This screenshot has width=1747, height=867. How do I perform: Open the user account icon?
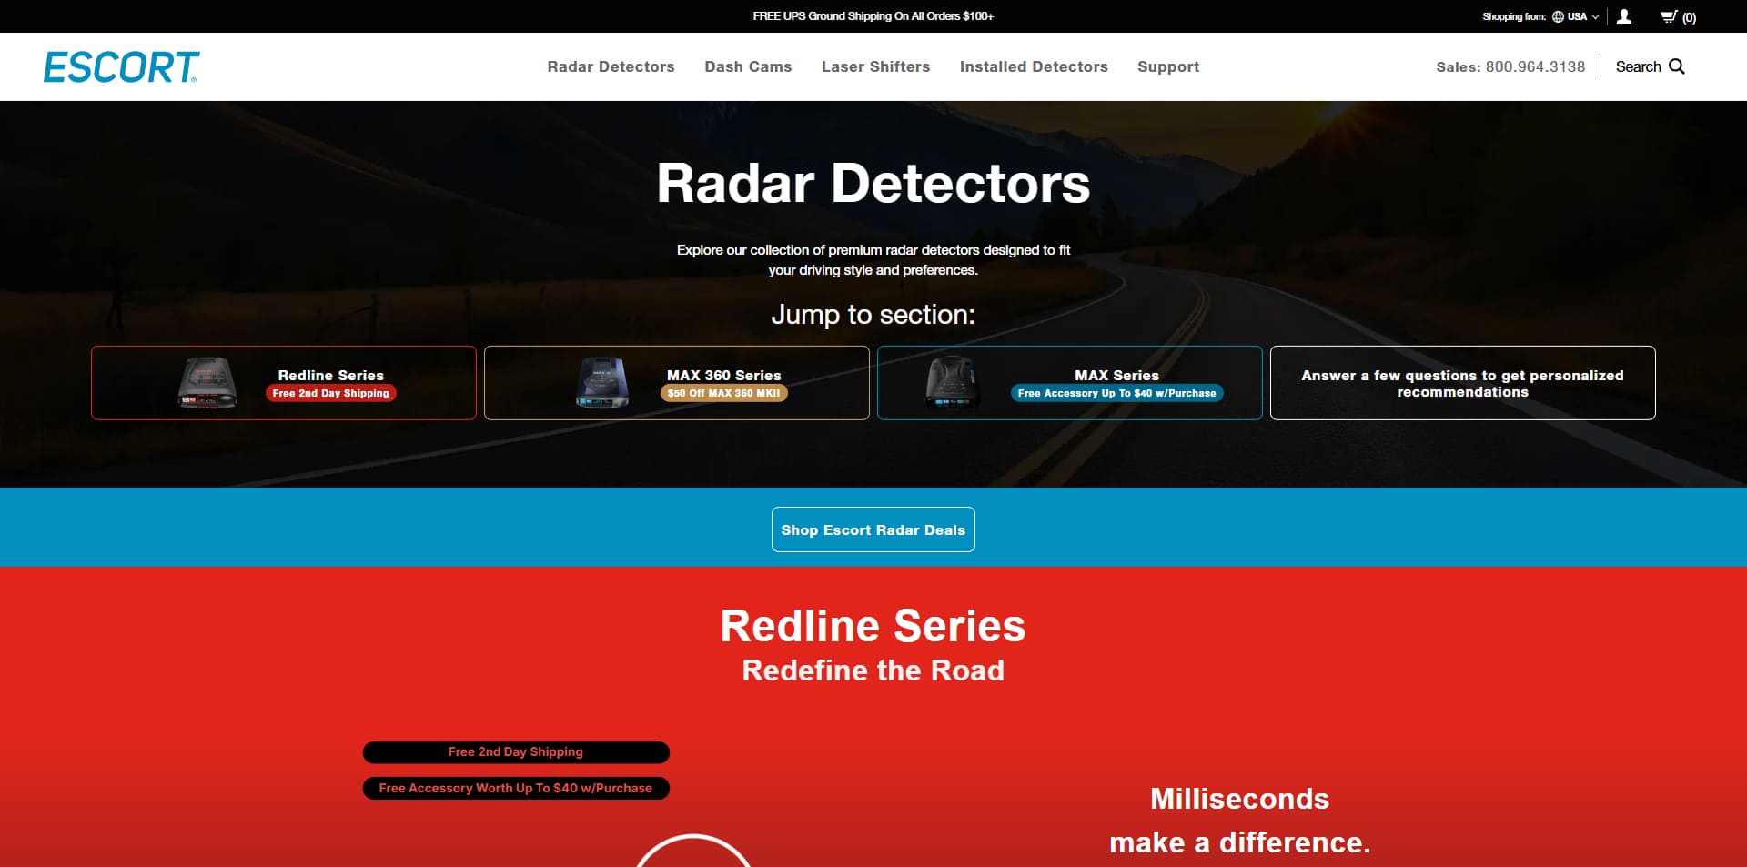tap(1624, 16)
